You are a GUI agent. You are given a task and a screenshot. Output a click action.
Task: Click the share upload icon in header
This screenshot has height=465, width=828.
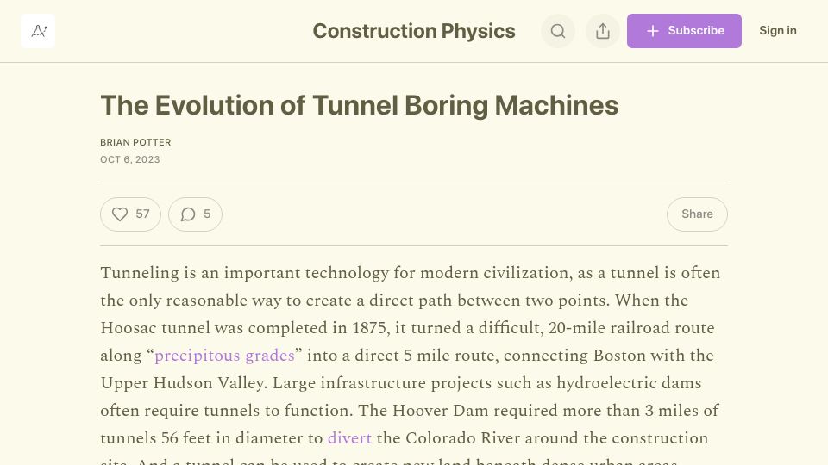603,31
